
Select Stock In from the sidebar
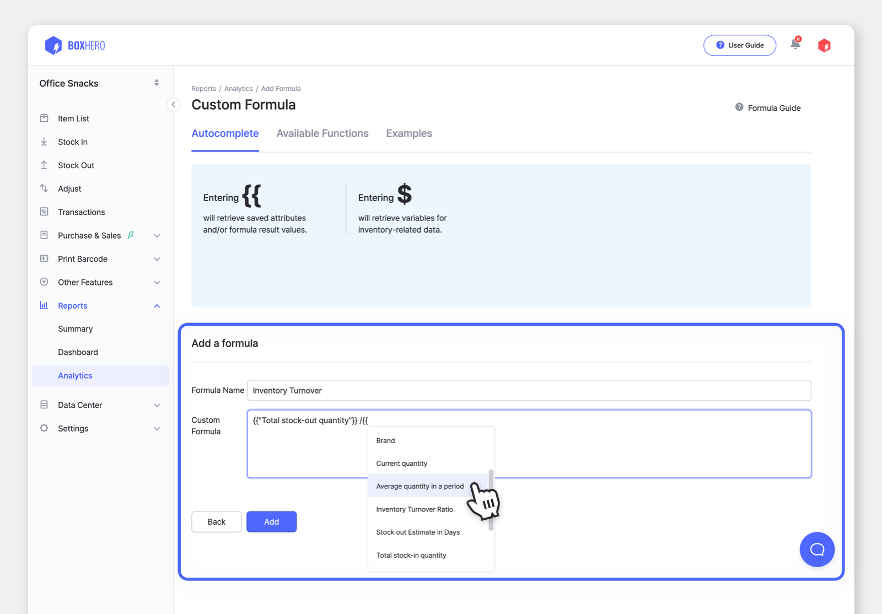point(72,142)
